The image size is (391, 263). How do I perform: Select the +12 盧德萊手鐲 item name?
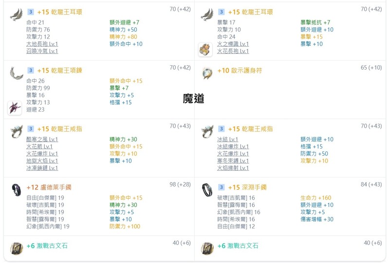pyautogui.click(x=49, y=188)
